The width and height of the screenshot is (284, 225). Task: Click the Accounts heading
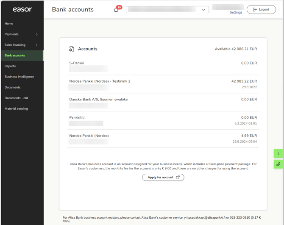click(x=88, y=49)
